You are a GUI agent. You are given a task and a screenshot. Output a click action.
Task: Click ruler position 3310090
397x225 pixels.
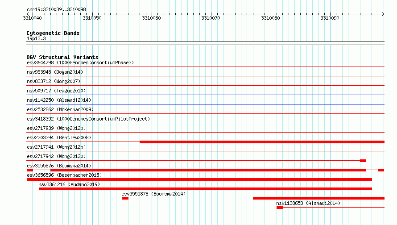coord(330,18)
